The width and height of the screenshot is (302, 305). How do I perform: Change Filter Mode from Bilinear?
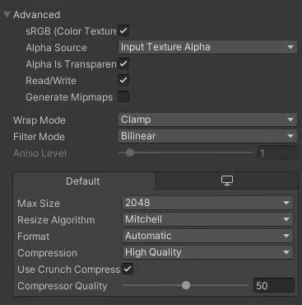tap(207, 136)
